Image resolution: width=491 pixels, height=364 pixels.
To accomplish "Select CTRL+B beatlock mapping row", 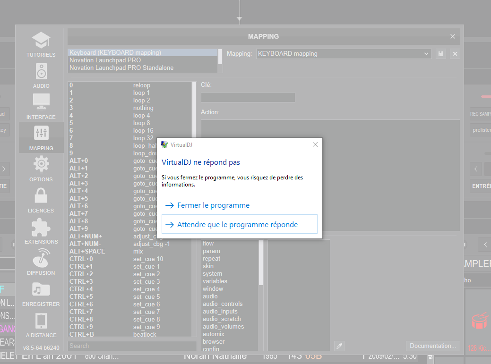I will point(130,334).
